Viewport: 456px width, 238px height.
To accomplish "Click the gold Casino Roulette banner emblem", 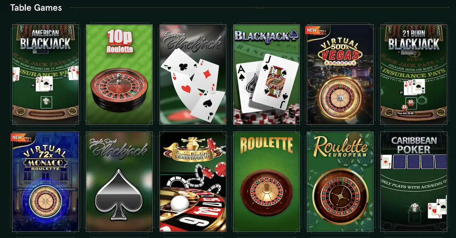I will point(193,150).
